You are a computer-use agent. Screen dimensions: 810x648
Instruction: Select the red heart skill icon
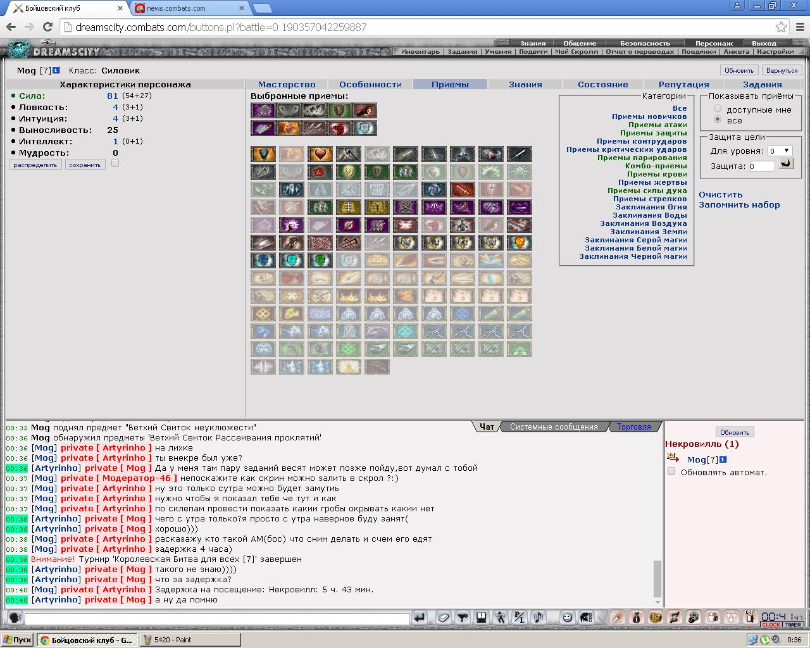pos(320,154)
